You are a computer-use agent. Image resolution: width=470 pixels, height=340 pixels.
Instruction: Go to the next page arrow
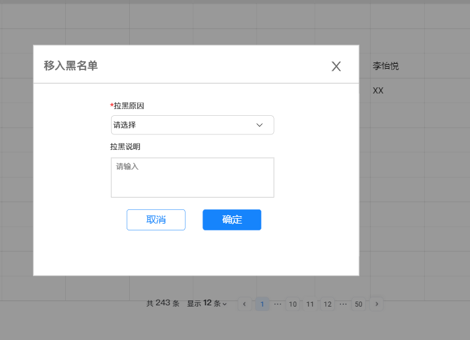coord(377,304)
